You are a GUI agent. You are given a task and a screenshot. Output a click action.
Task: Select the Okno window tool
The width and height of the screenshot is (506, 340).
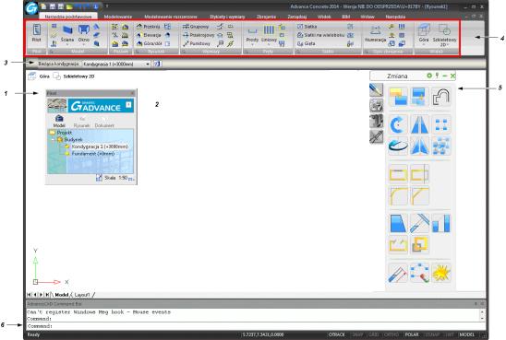[x=84, y=33]
